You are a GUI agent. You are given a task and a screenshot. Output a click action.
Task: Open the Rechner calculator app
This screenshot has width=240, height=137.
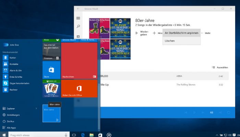10,90
